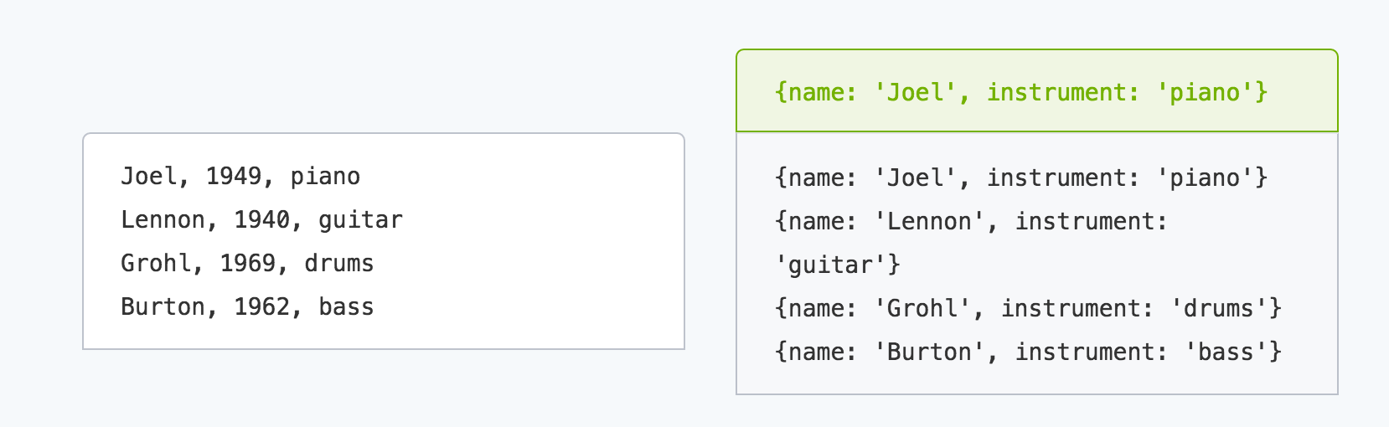This screenshot has height=427, width=1389.
Task: Click Grohl in the left input box
Action: point(157,263)
